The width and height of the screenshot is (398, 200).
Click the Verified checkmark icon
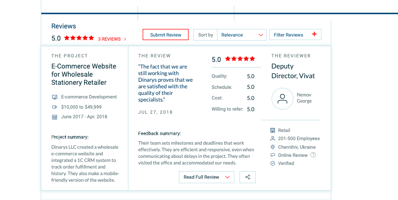click(x=273, y=163)
